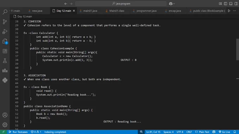Viewport: 239px width, 134px height.
Task: Toggle primary side bar visibility
Action: coord(226,3)
